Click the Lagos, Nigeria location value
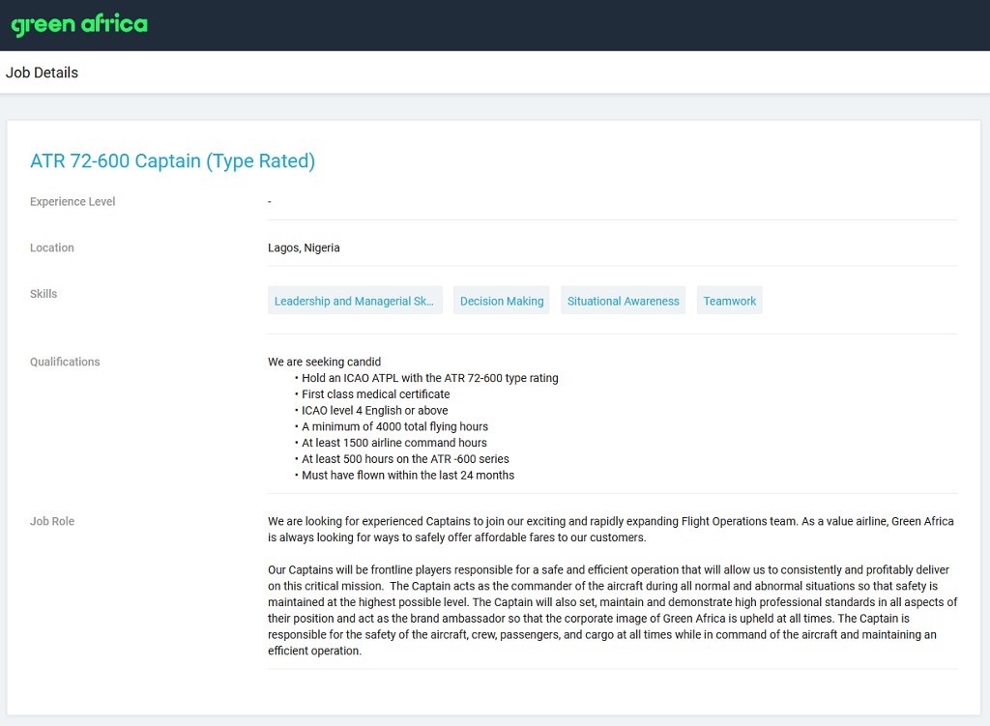 click(304, 247)
